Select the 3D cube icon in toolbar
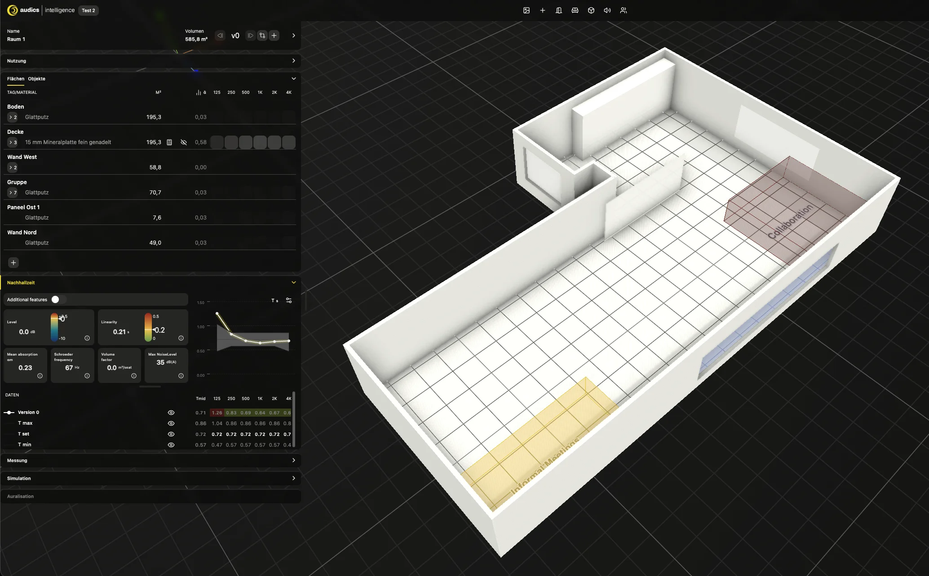Image resolution: width=929 pixels, height=576 pixels. 591,10
